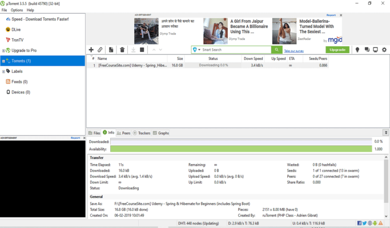This screenshot has height=228, width=390.
Task: Select Feeds (0) in the sidebar
Action: click(19, 82)
